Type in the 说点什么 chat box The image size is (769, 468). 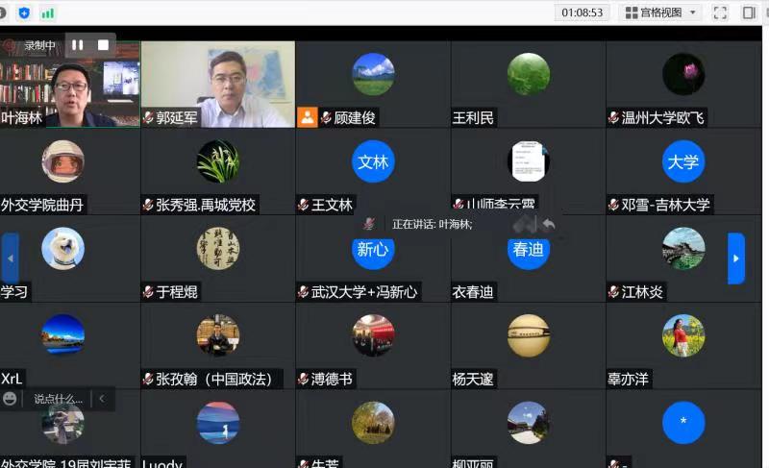pyautogui.click(x=58, y=398)
